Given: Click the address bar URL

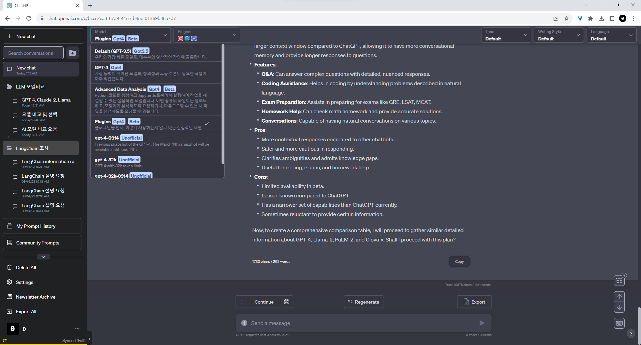Looking at the screenshot, I should coord(111,18).
